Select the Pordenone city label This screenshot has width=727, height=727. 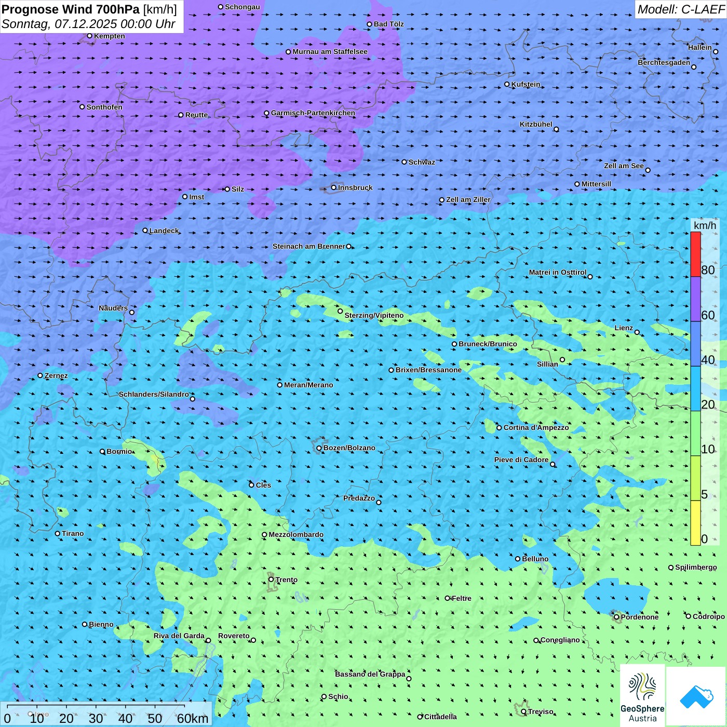[640, 617]
